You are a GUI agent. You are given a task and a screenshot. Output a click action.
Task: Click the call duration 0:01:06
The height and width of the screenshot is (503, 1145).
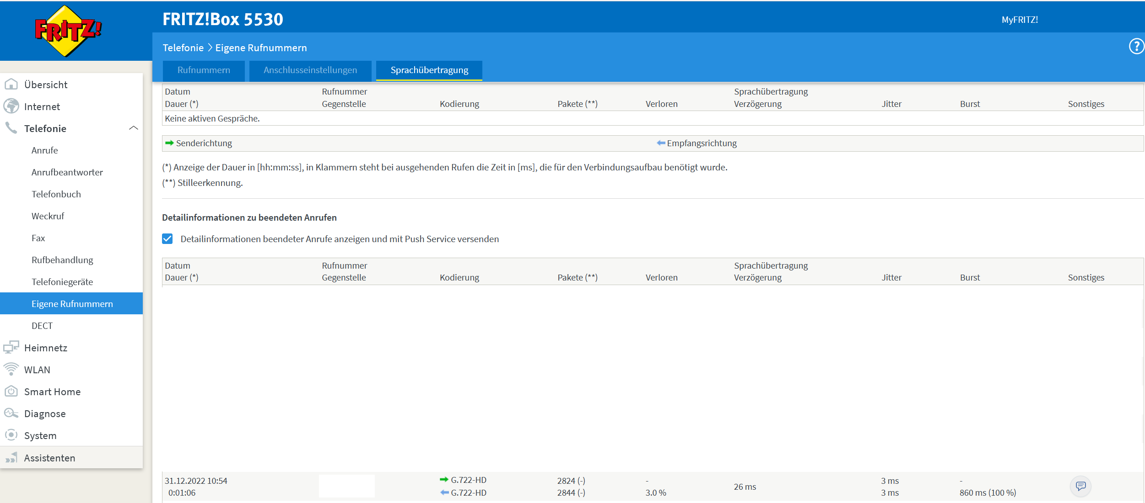tap(182, 492)
